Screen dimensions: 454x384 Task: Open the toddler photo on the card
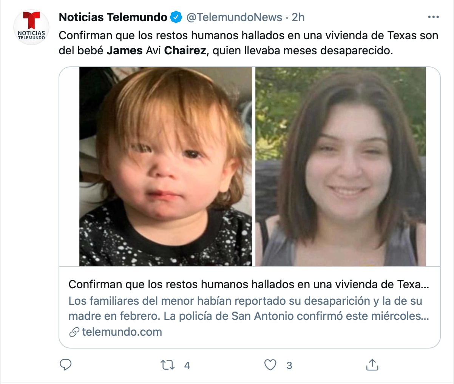point(165,166)
